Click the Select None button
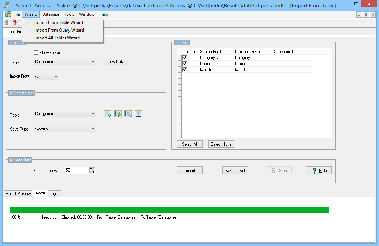This screenshot has width=379, height=246. coord(221,144)
